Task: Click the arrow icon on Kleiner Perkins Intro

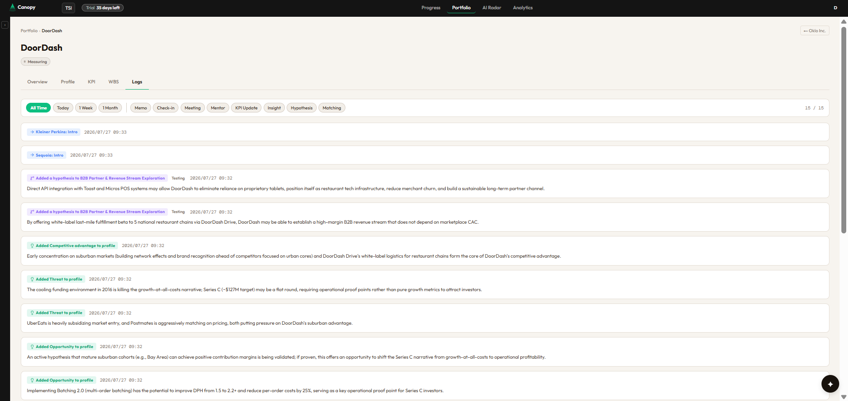Action: pyautogui.click(x=32, y=132)
